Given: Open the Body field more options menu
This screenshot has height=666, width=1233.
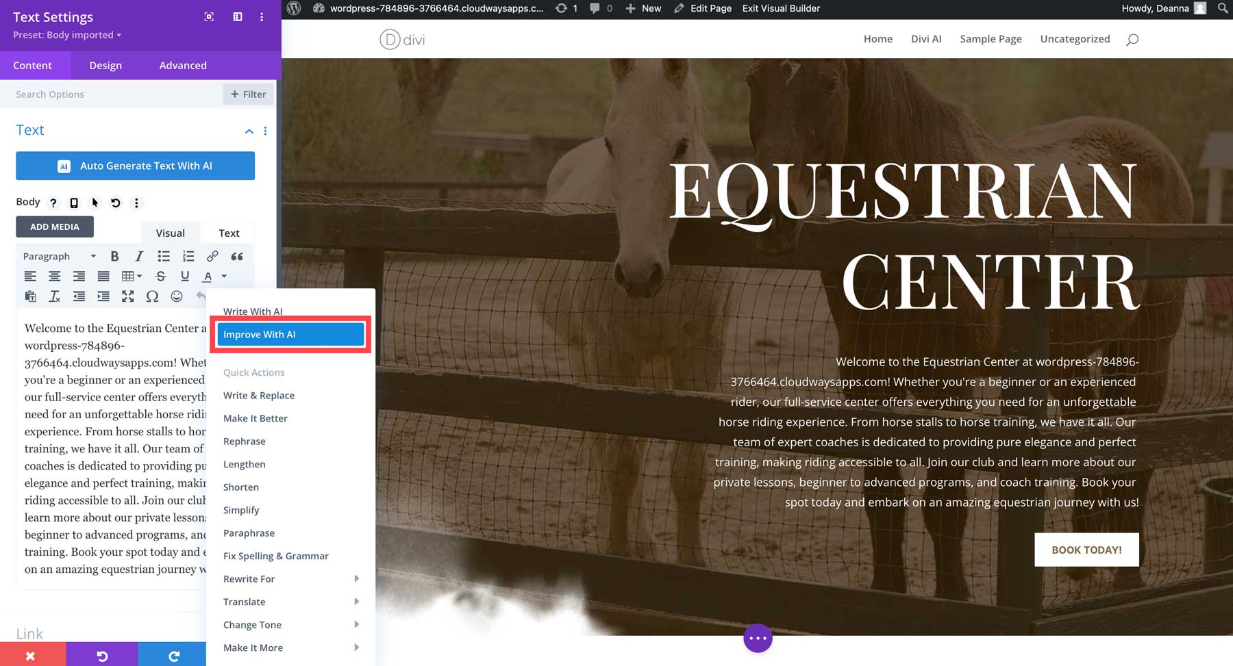Looking at the screenshot, I should tap(136, 203).
